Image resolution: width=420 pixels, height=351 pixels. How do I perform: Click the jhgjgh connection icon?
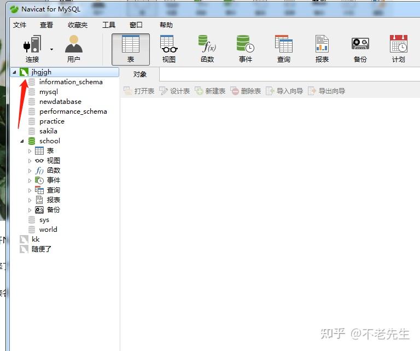tap(24, 72)
